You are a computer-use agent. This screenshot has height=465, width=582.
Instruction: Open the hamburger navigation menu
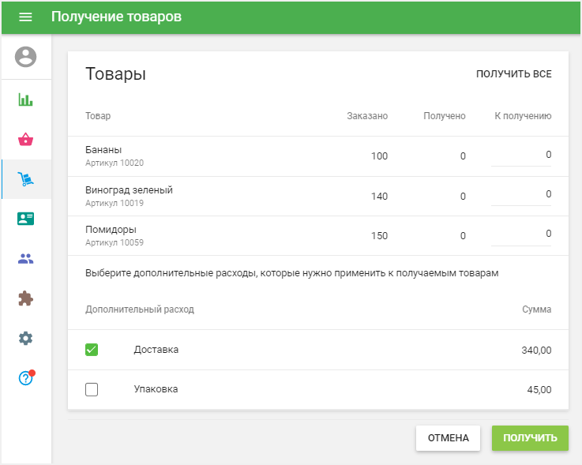25,17
